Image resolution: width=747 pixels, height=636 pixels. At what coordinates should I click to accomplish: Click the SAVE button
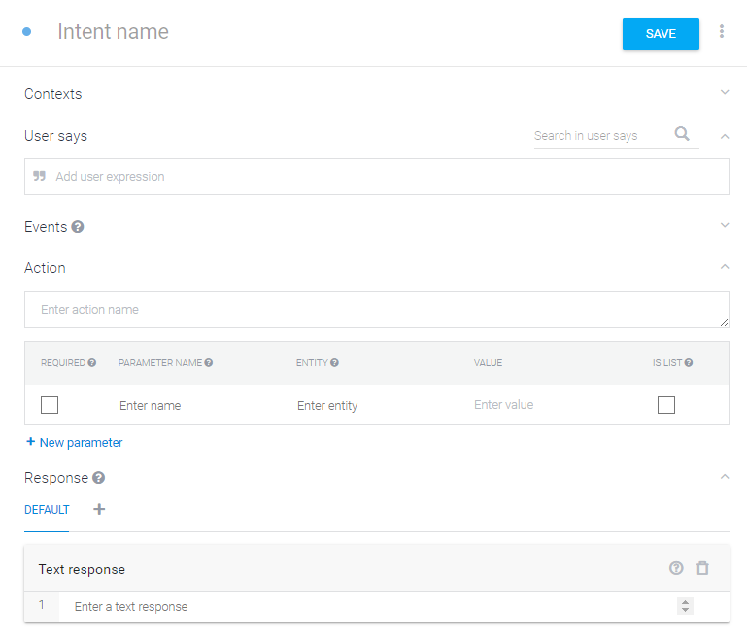661,34
